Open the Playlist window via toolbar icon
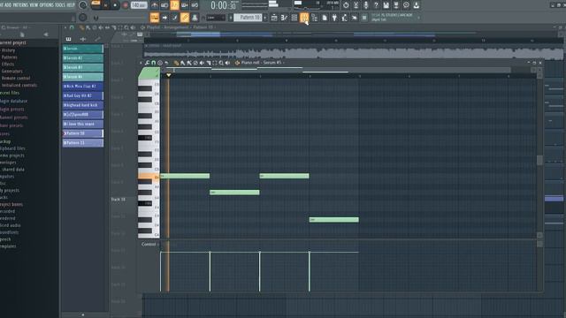 pos(274,18)
